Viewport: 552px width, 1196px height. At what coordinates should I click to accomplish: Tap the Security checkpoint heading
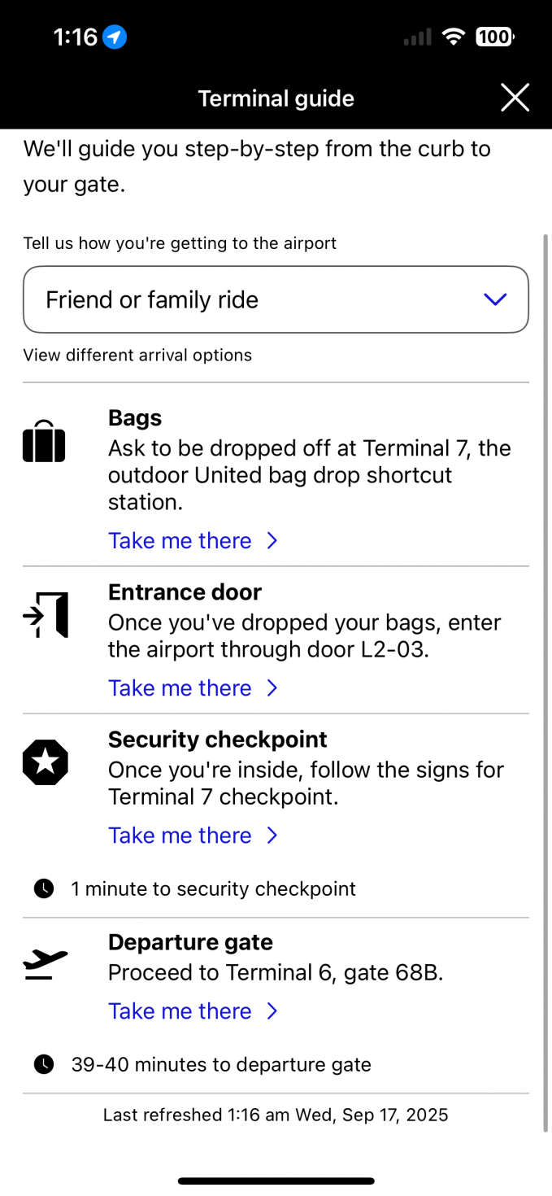pos(217,739)
